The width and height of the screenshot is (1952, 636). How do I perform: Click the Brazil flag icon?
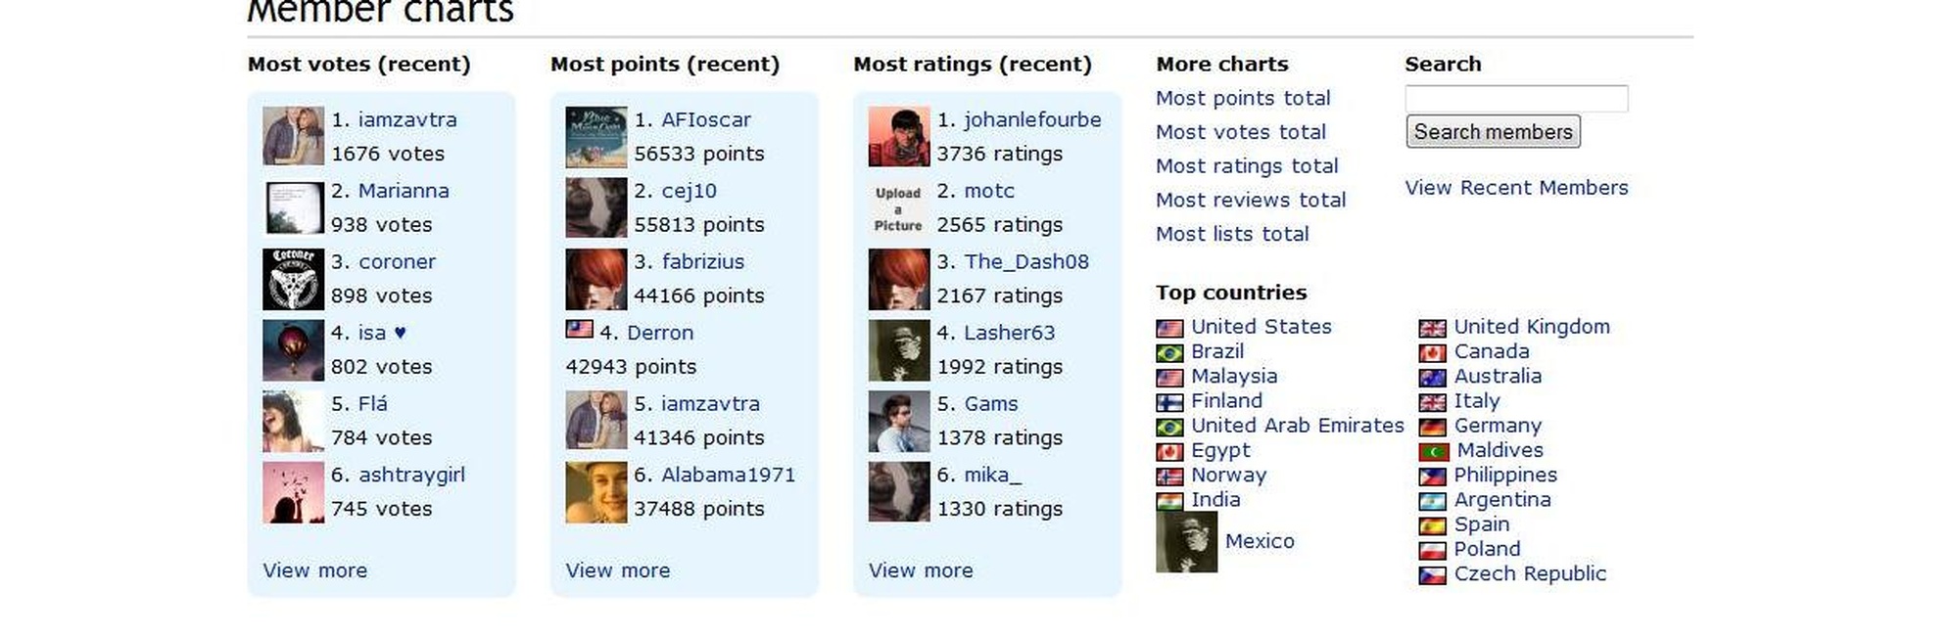[x=1169, y=353]
